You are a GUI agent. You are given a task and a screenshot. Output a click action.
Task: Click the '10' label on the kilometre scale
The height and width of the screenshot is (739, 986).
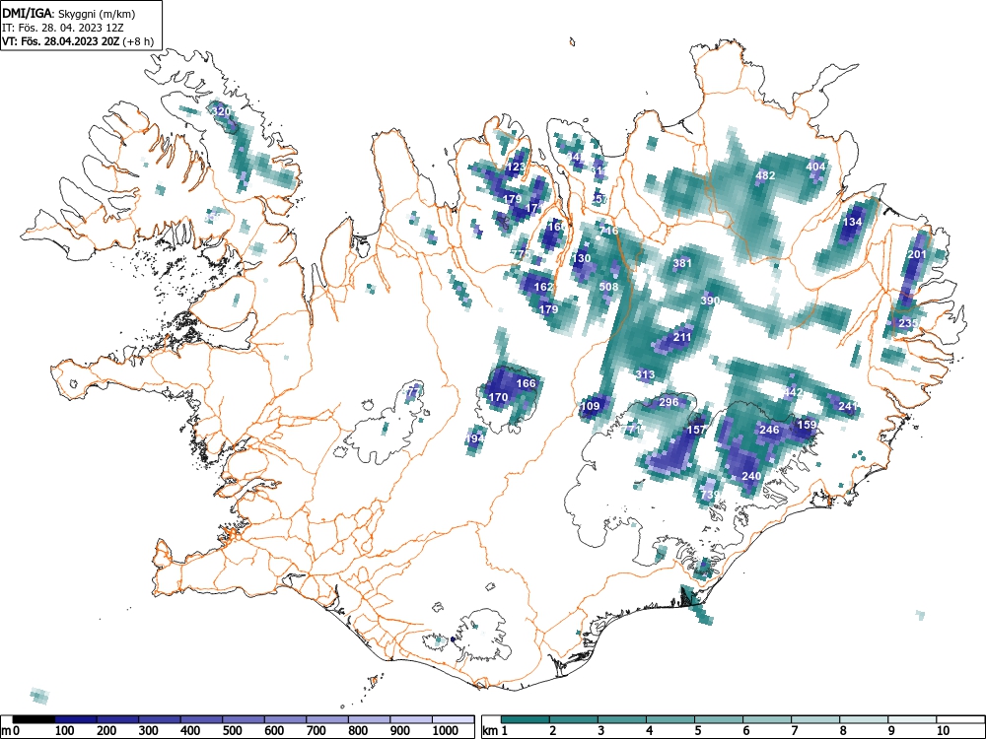pos(944,731)
